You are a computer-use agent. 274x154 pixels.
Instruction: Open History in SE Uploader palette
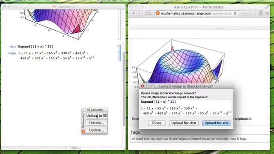(x=96, y=123)
